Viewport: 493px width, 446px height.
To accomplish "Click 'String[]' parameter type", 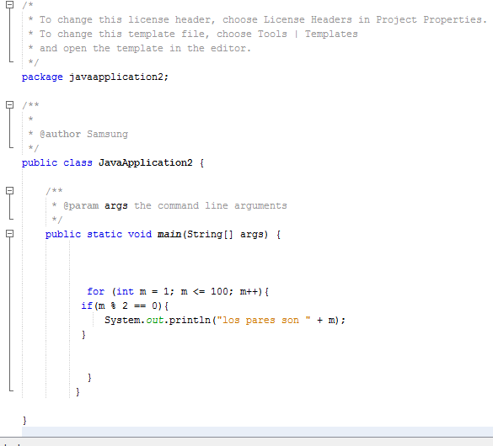I will pyautogui.click(x=210, y=235).
